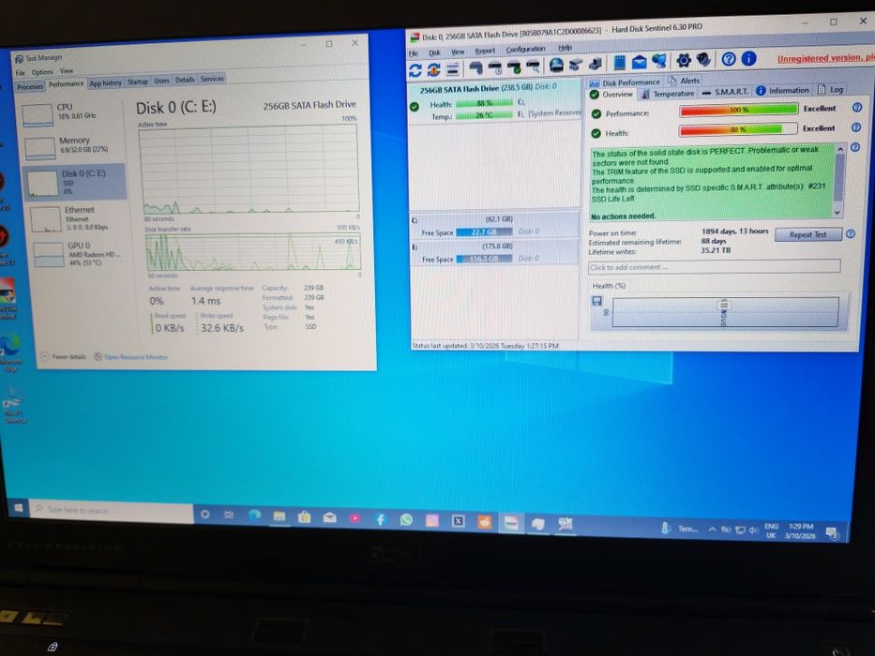Switch to the Log tab

coord(830,89)
